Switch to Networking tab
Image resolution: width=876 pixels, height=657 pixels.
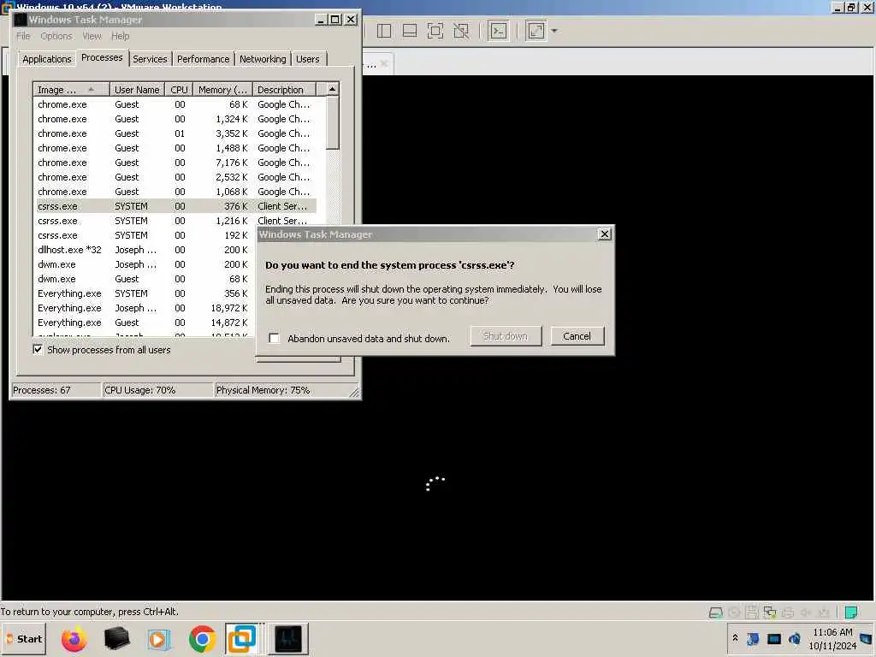point(263,59)
